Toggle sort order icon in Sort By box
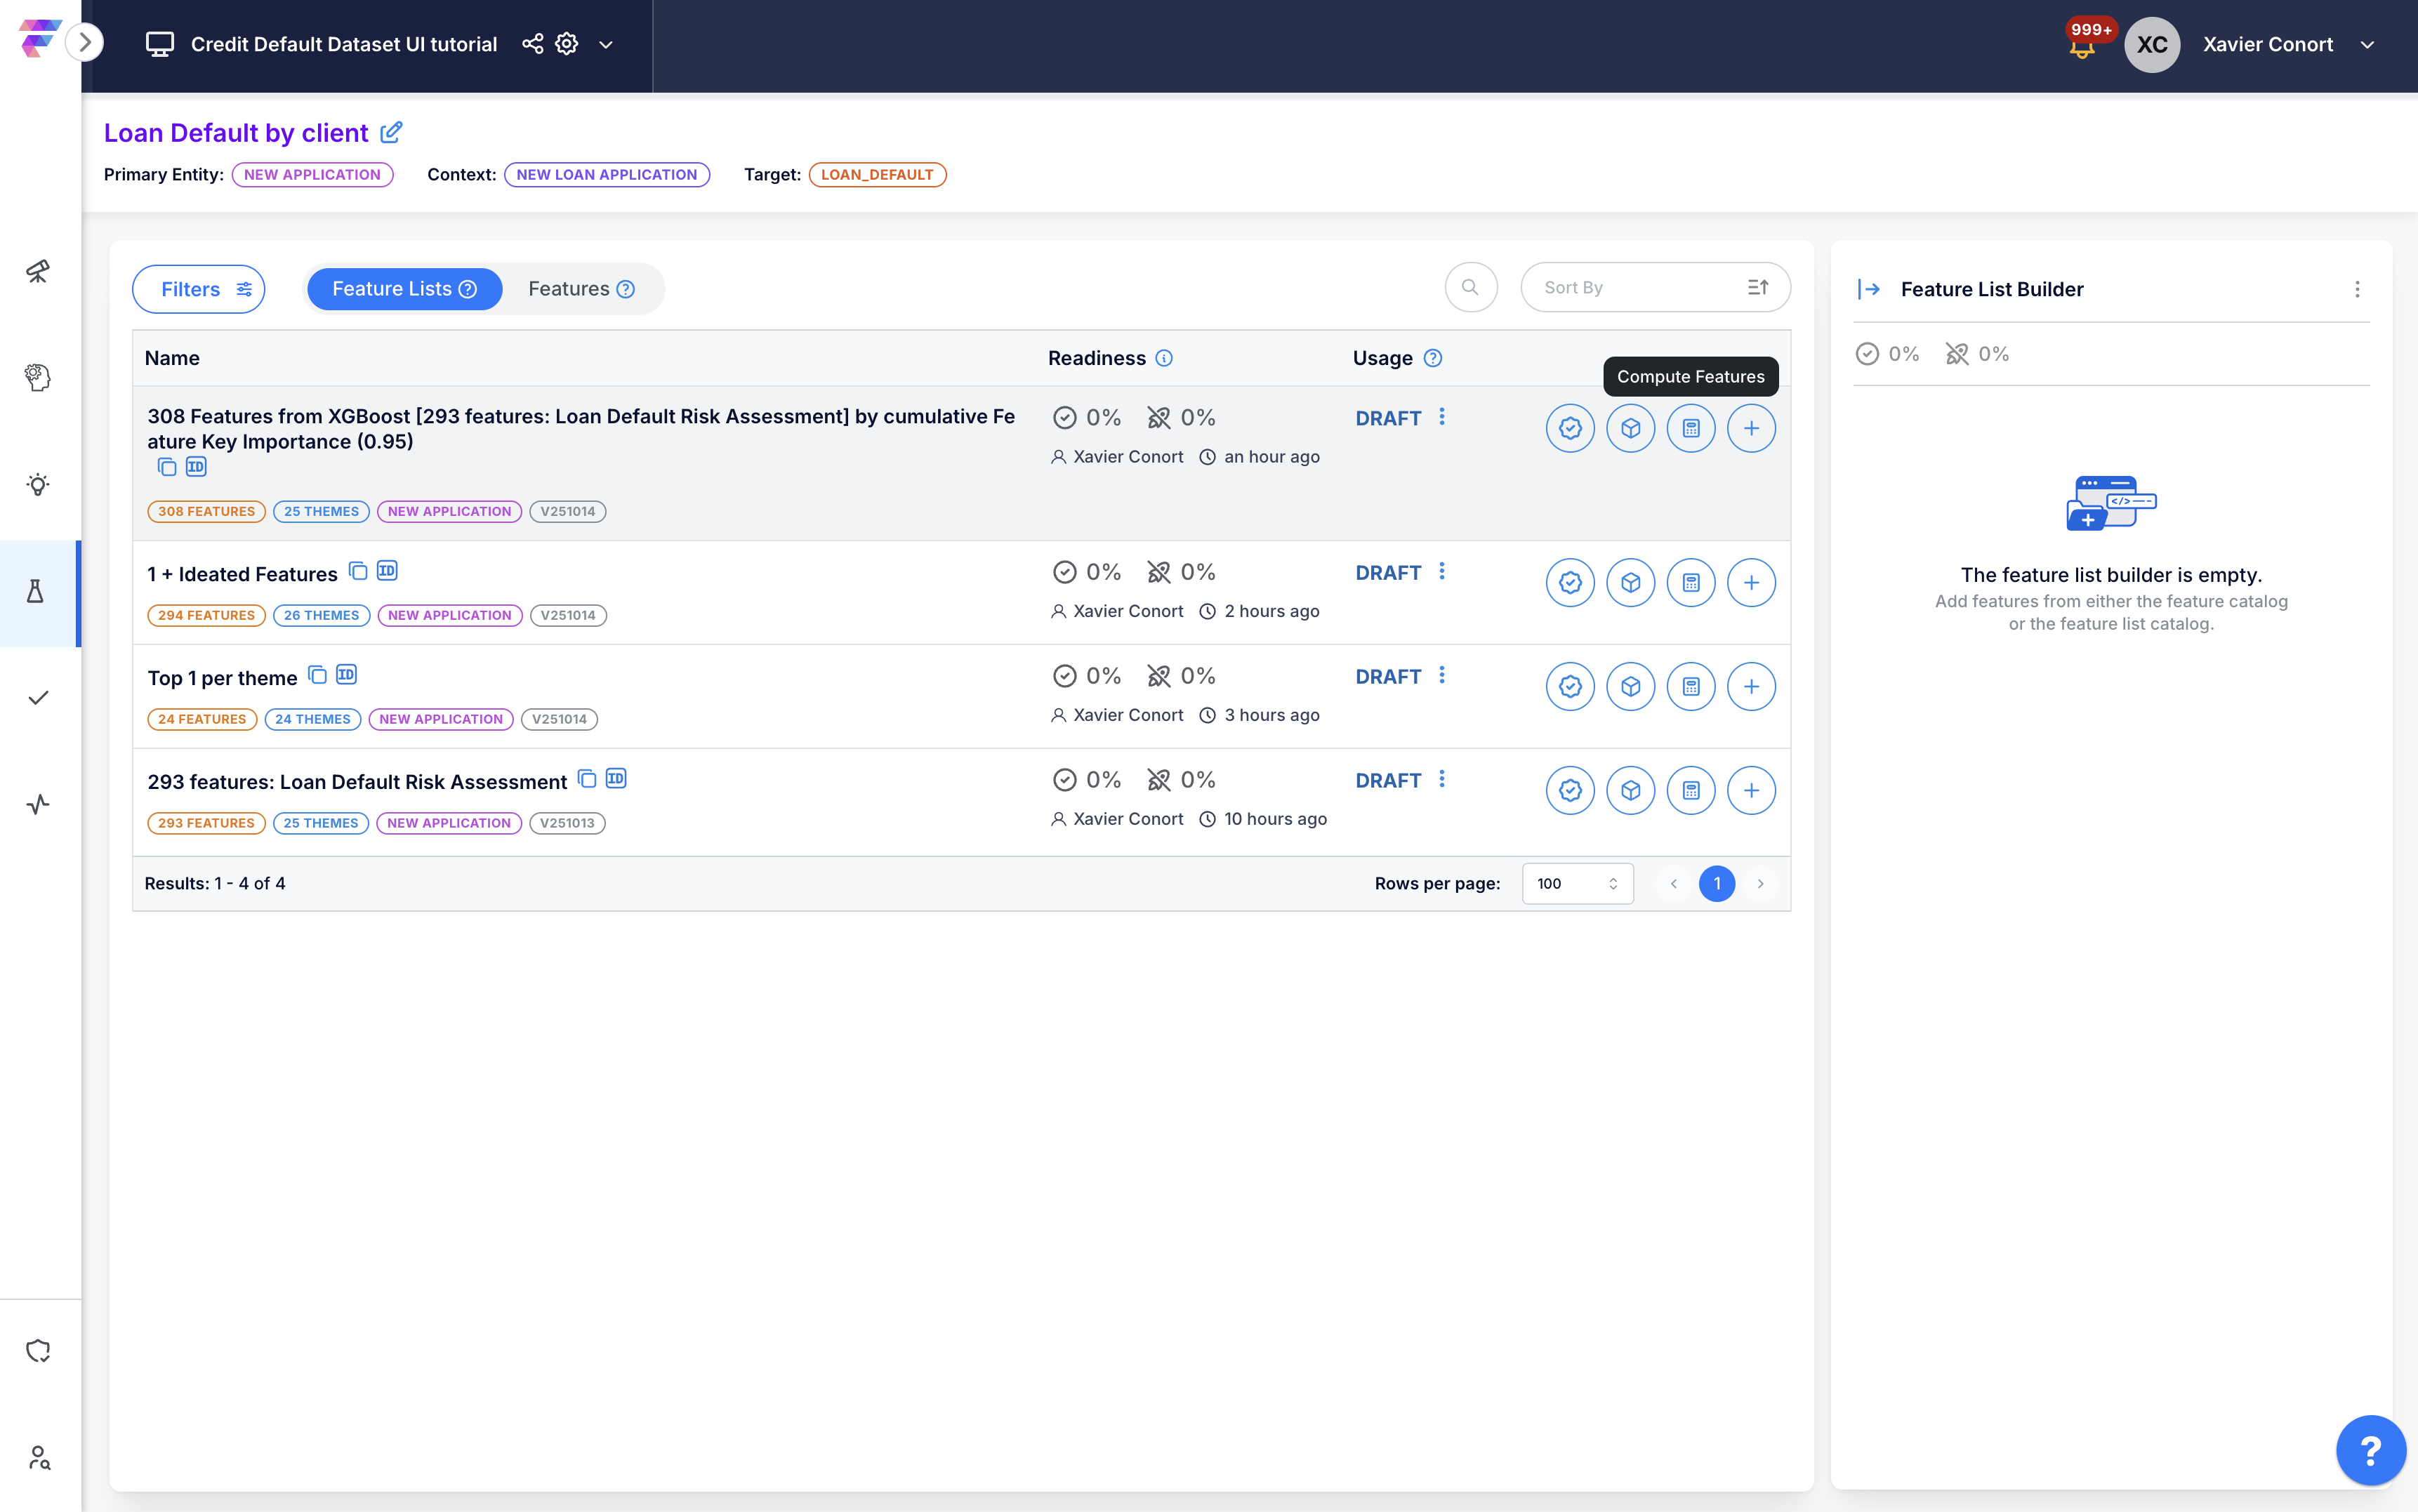Screen dimensions: 2418x1512 click(x=1758, y=288)
